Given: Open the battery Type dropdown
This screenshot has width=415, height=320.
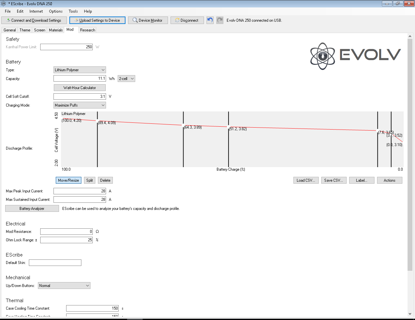Looking at the screenshot, I should point(79,70).
